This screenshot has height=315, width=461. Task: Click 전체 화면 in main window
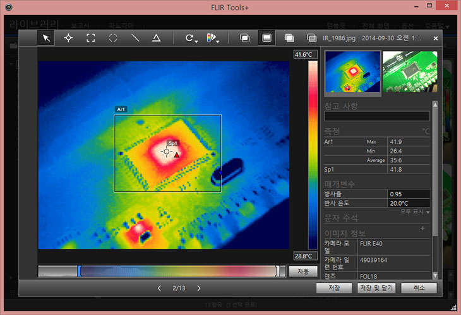point(376,25)
